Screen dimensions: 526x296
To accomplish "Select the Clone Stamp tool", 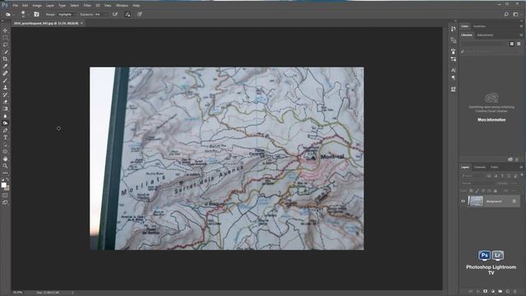I will [5, 88].
